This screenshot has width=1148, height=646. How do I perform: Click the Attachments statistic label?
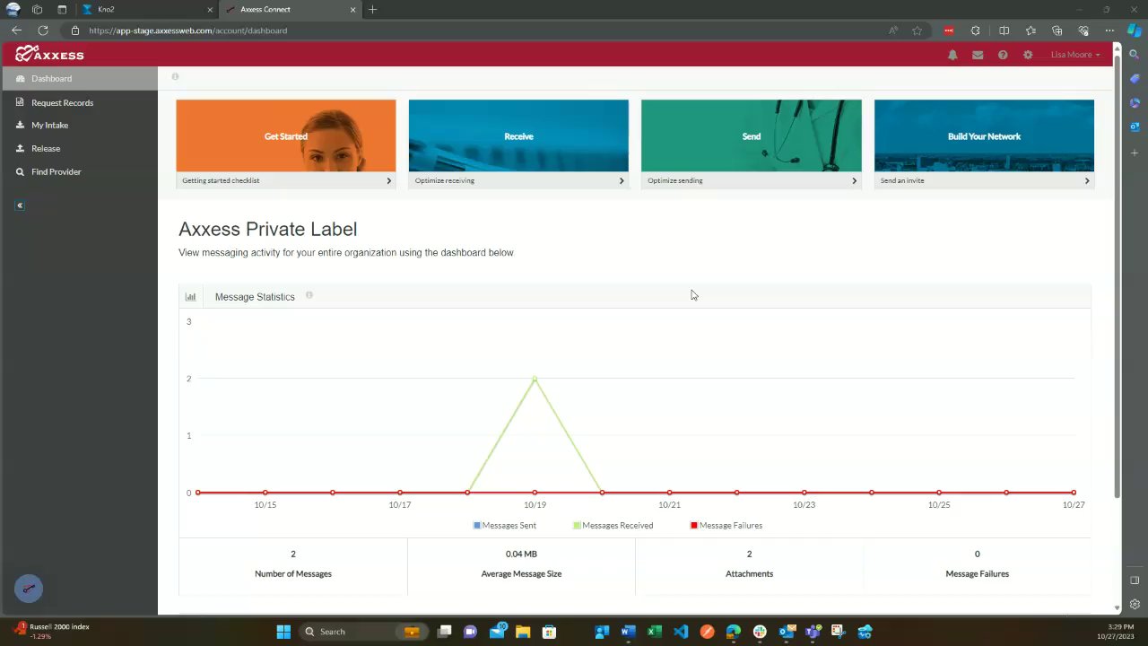[x=749, y=573]
